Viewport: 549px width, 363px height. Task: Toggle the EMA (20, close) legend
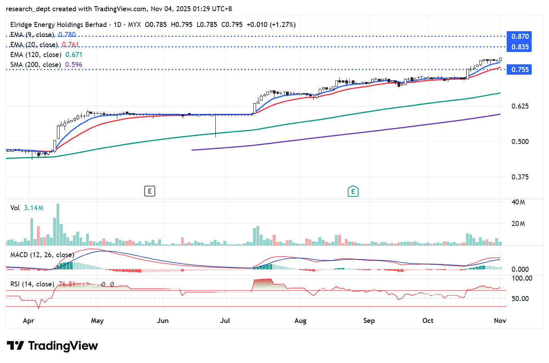(34, 45)
